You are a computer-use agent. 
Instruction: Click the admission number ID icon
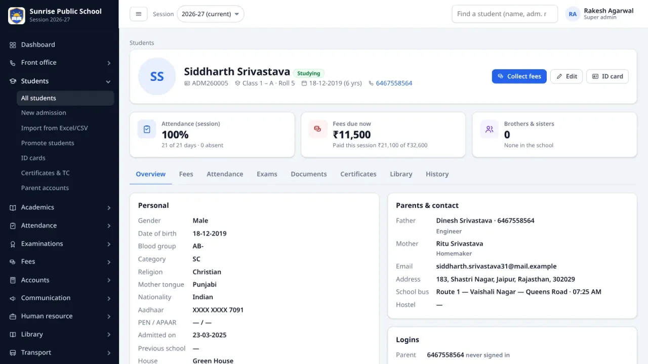[x=187, y=83]
